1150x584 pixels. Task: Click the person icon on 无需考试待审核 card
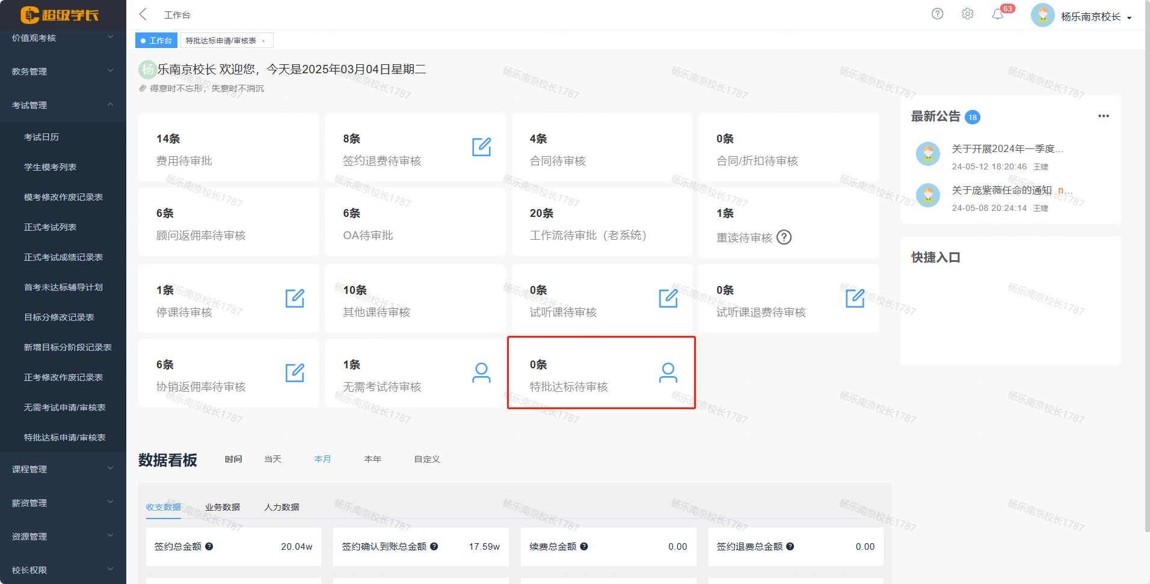click(481, 373)
